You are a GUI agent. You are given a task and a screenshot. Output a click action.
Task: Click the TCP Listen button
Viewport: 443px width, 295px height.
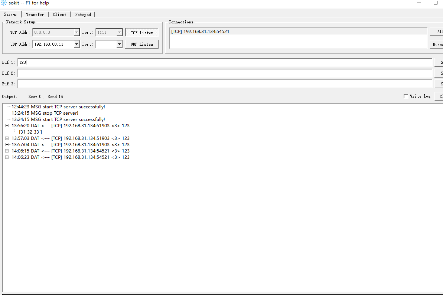[x=141, y=32]
